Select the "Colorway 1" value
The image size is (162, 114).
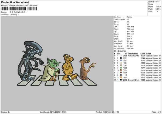14,15
